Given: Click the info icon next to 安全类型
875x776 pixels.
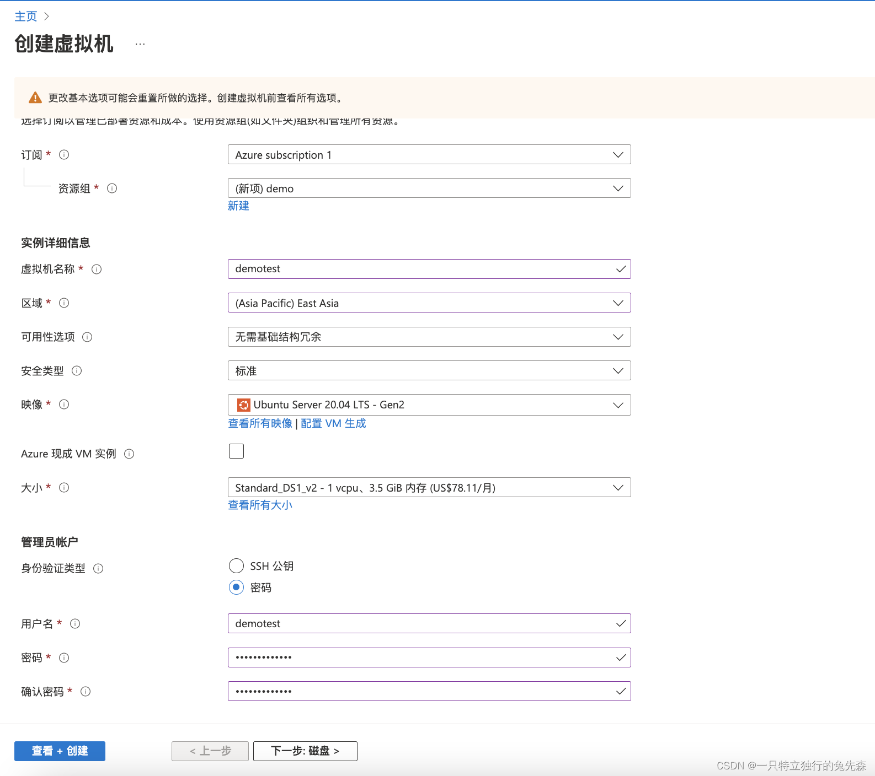Looking at the screenshot, I should (77, 371).
